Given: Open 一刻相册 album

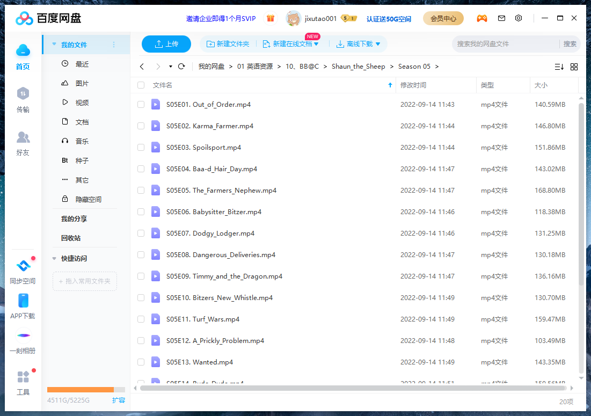Looking at the screenshot, I should (x=23, y=341).
